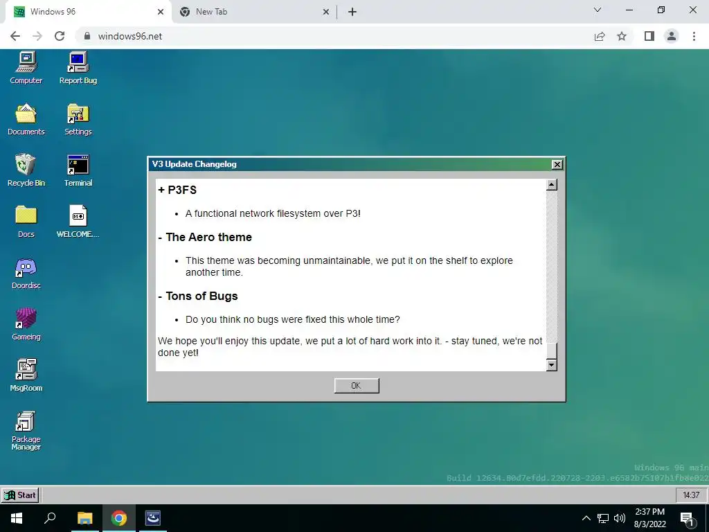
Task: Open the volume tray icon
Action: (x=620, y=518)
